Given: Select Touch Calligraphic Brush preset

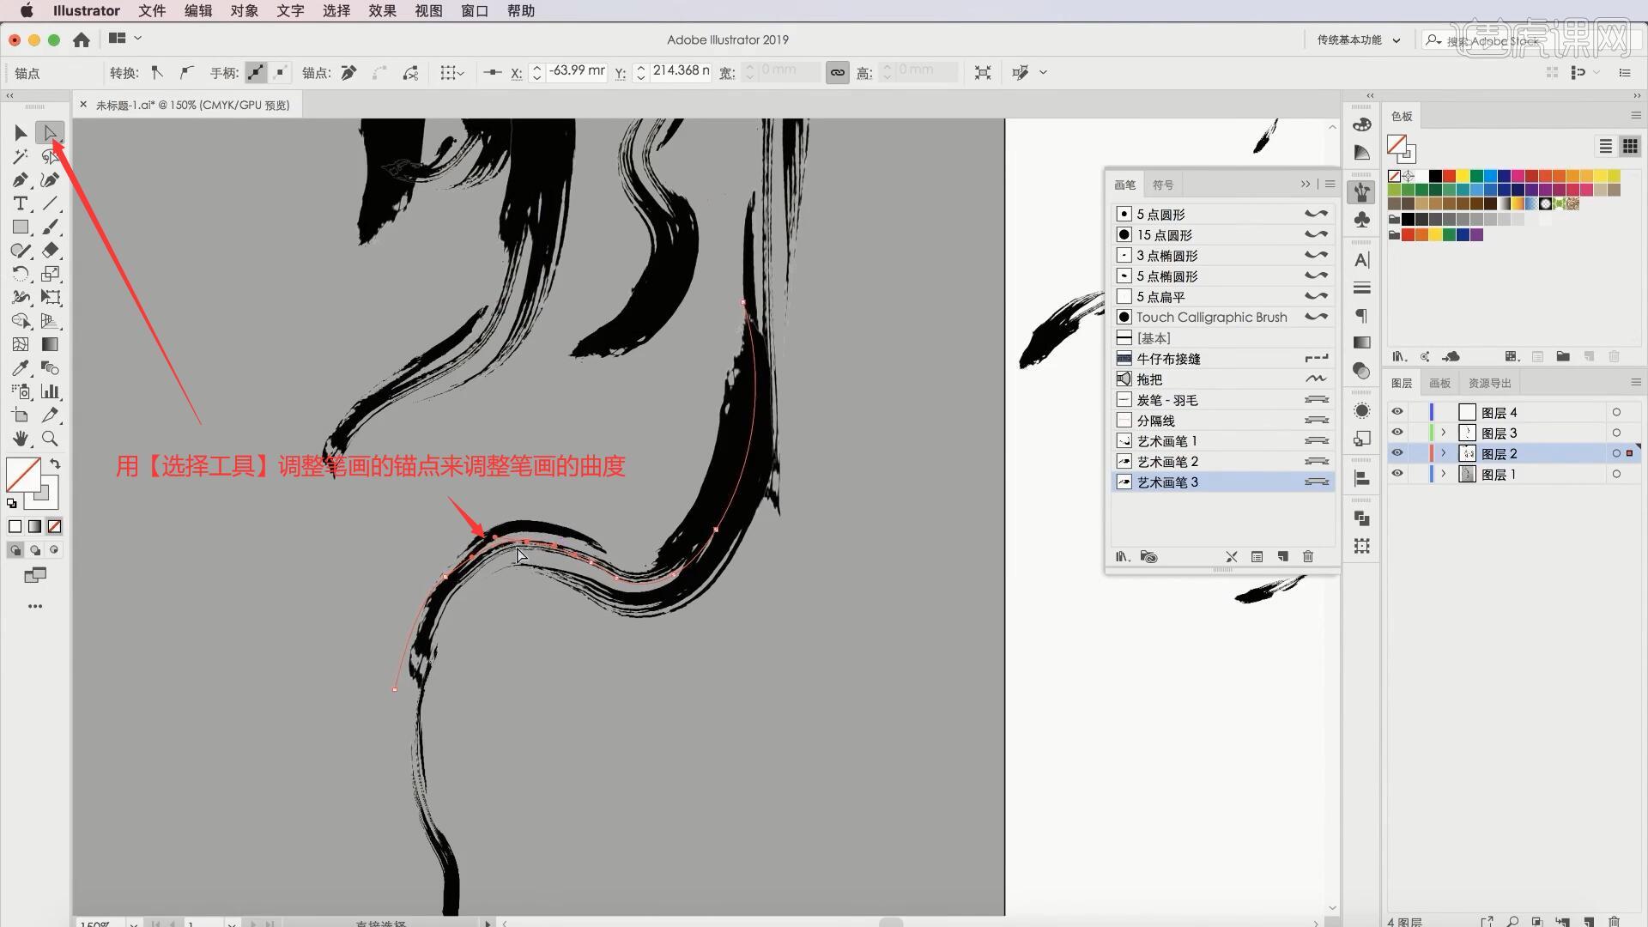Looking at the screenshot, I should tap(1210, 317).
